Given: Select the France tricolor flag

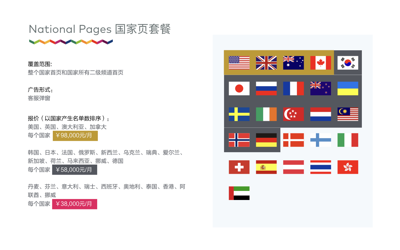Looking at the screenshot, I should click(x=293, y=88).
